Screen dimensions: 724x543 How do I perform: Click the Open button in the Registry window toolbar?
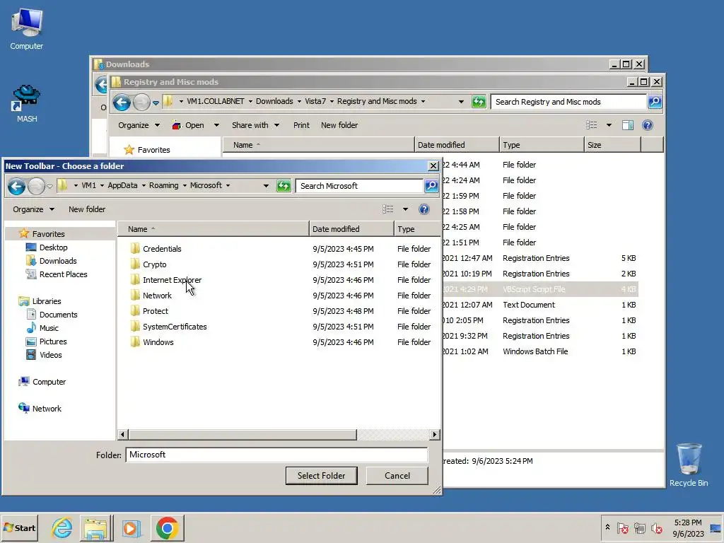pos(188,125)
